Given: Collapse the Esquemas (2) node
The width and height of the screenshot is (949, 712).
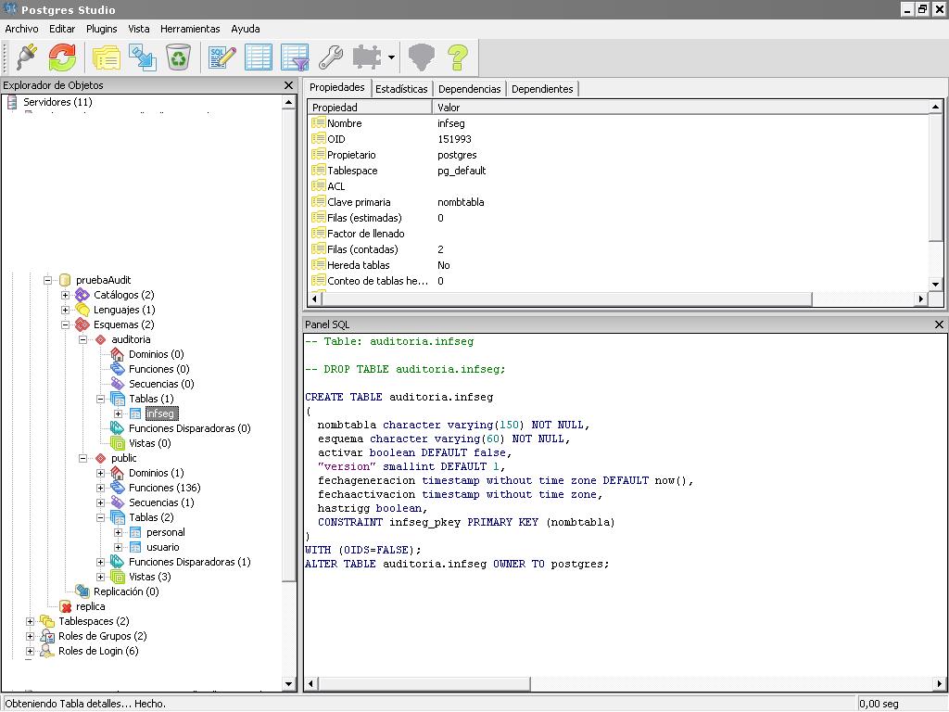Looking at the screenshot, I should pyautogui.click(x=66, y=324).
